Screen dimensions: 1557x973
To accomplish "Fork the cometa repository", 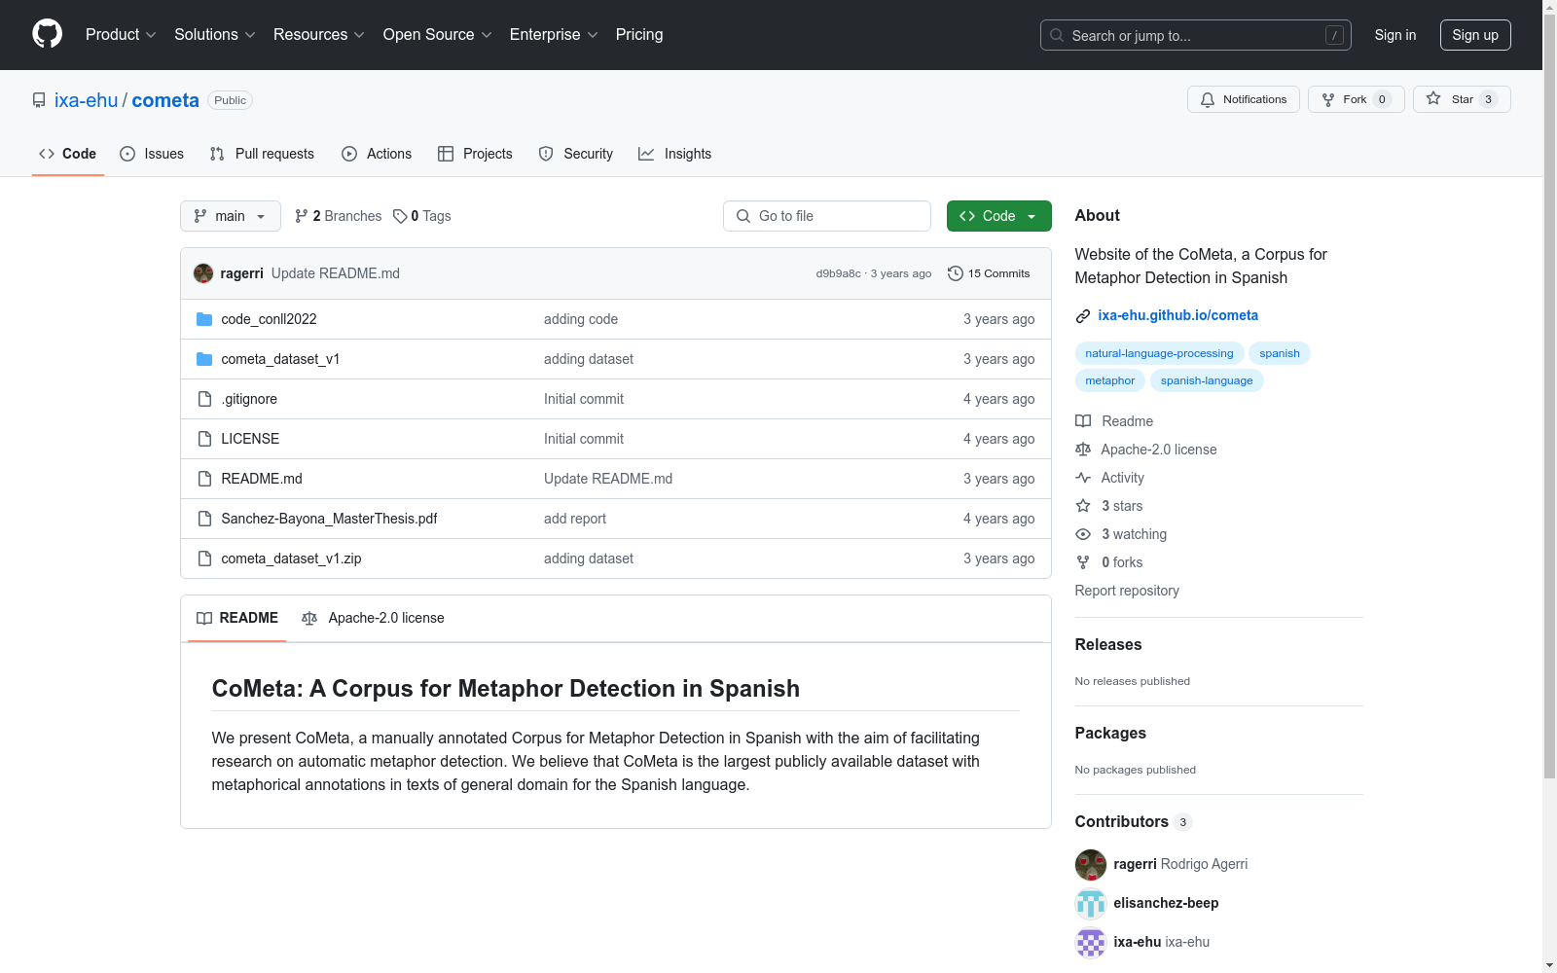I will pyautogui.click(x=1357, y=99).
